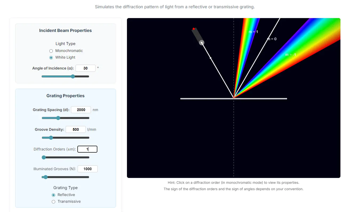Screen dimensions: 350x212
Task: Select the Diffraction Orders input field
Action: [x=87, y=149]
